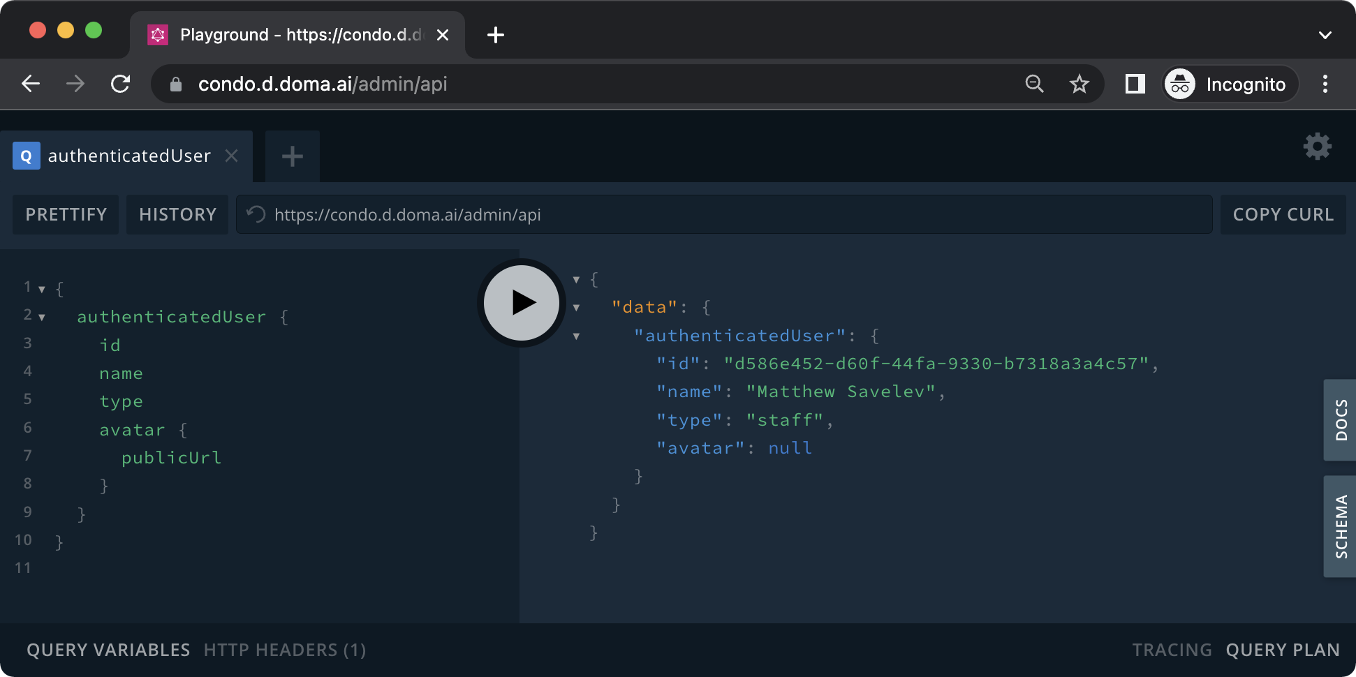Open the DOCS side panel
Screen dimensions: 1356x677
coord(1340,420)
